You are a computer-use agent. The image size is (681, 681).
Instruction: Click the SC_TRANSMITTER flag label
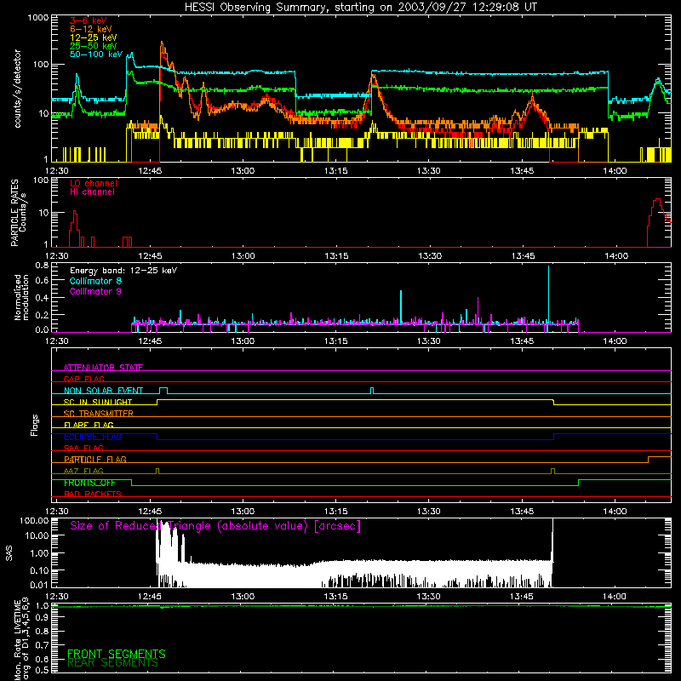[98, 414]
